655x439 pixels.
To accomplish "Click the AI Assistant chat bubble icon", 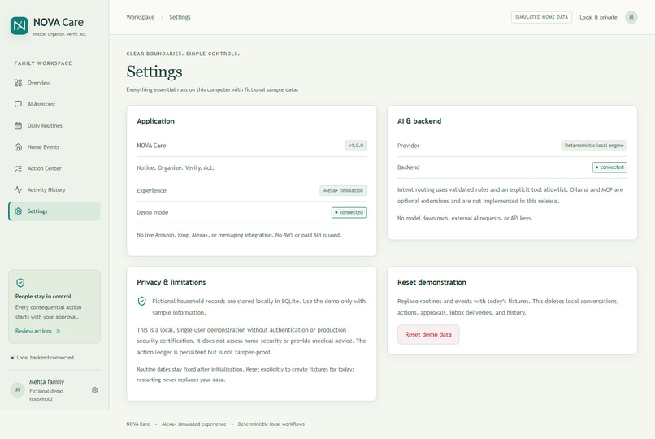I will (x=18, y=104).
